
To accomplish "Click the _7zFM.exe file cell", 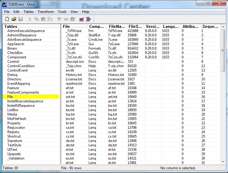I will (x=73, y=31).
